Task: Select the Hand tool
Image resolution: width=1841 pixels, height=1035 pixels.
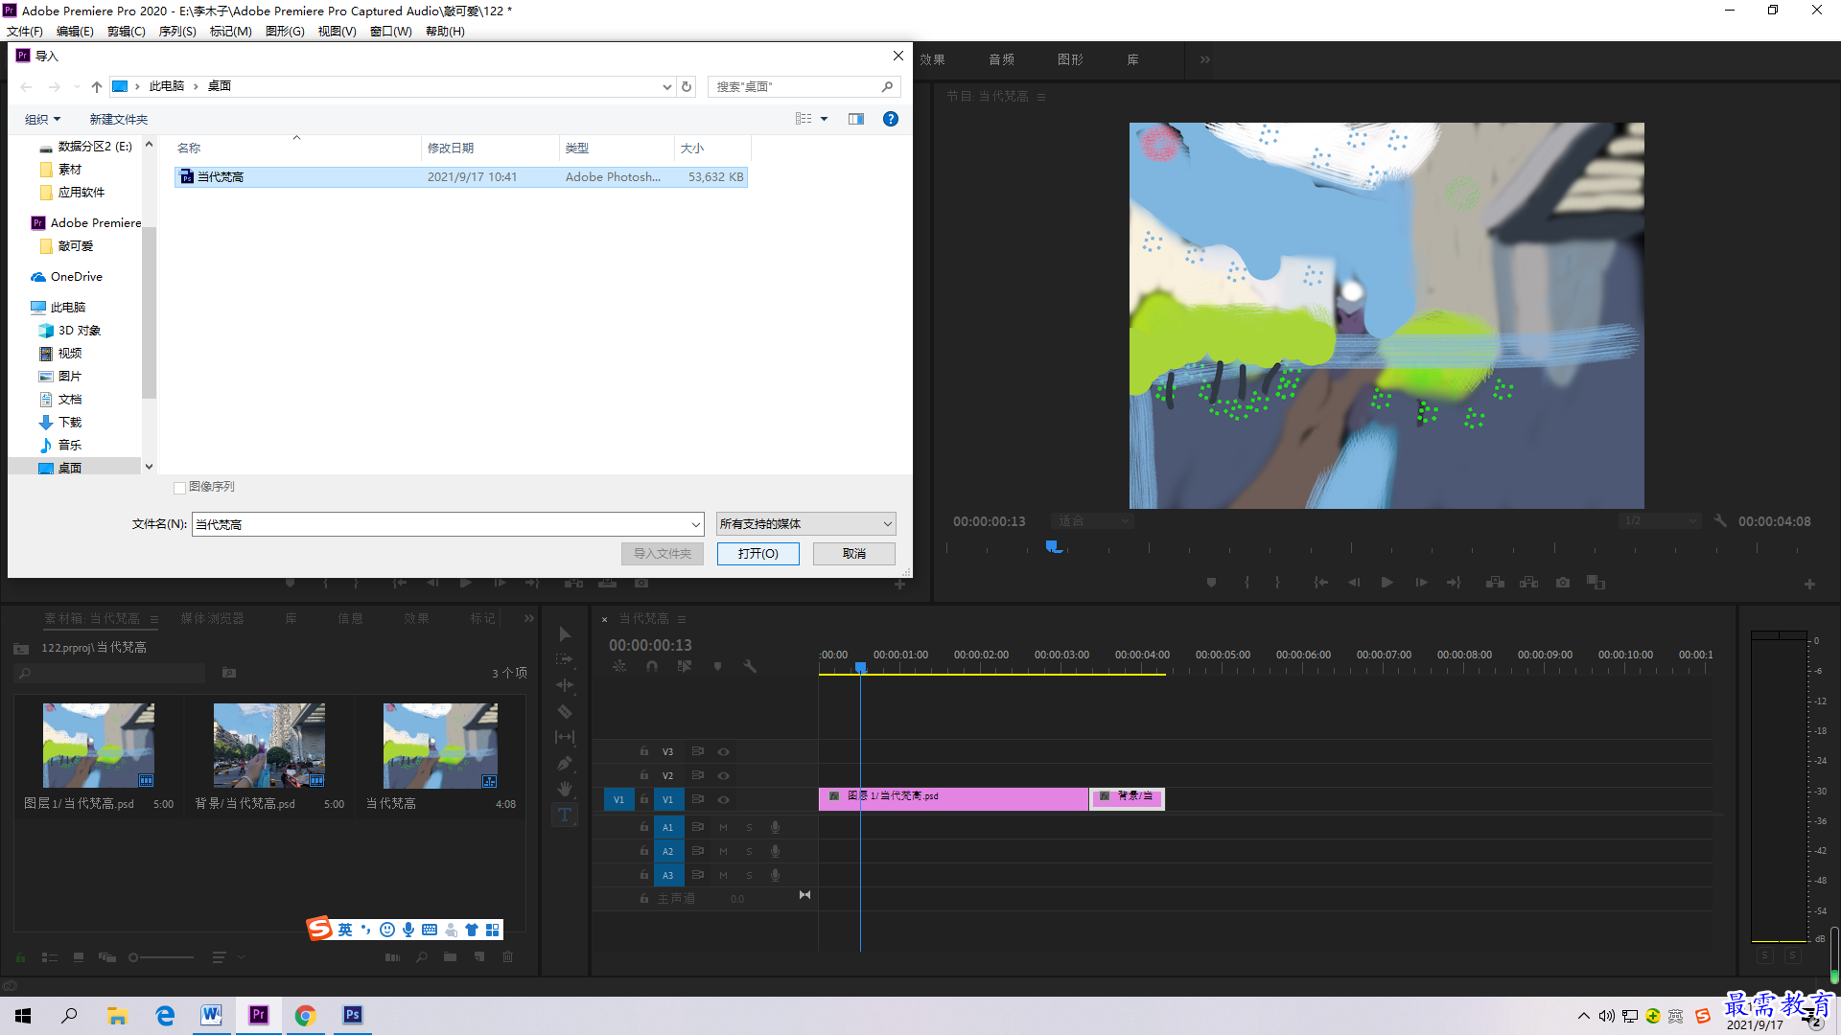Action: (565, 789)
